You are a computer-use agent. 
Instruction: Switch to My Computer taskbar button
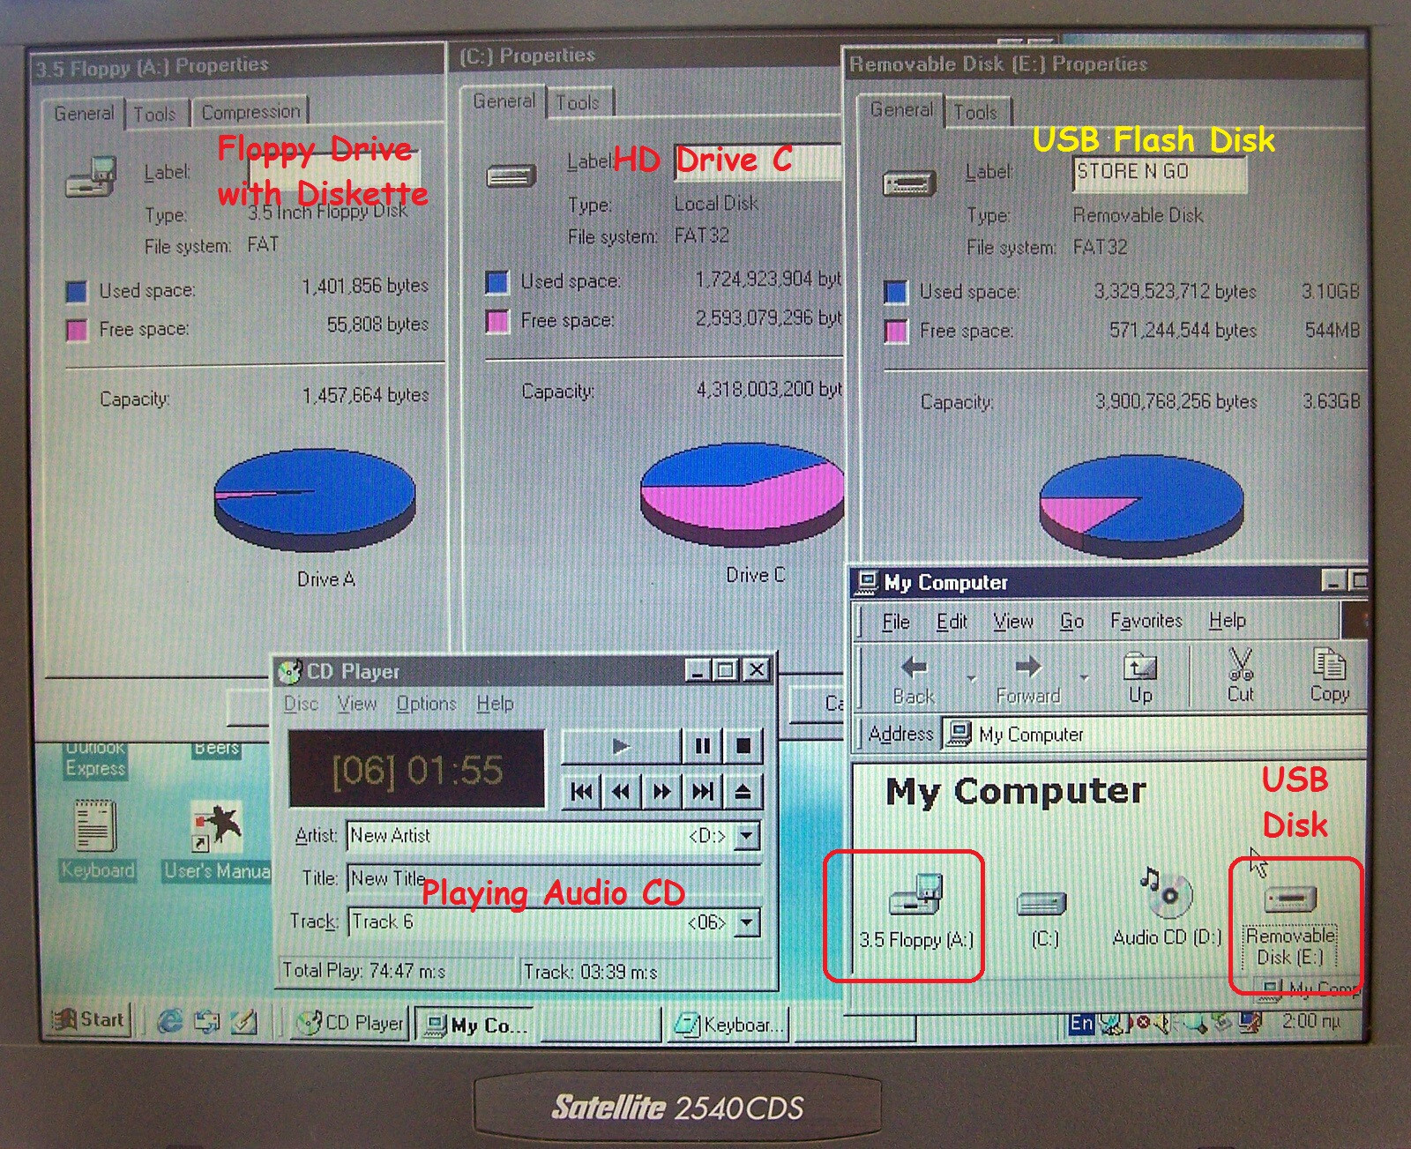[x=474, y=1025]
